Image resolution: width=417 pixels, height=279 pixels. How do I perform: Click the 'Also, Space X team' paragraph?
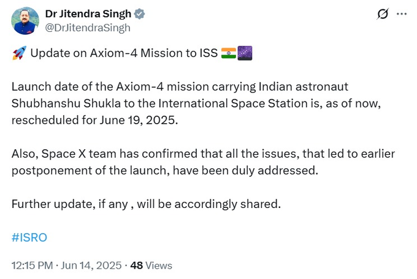[x=203, y=162]
